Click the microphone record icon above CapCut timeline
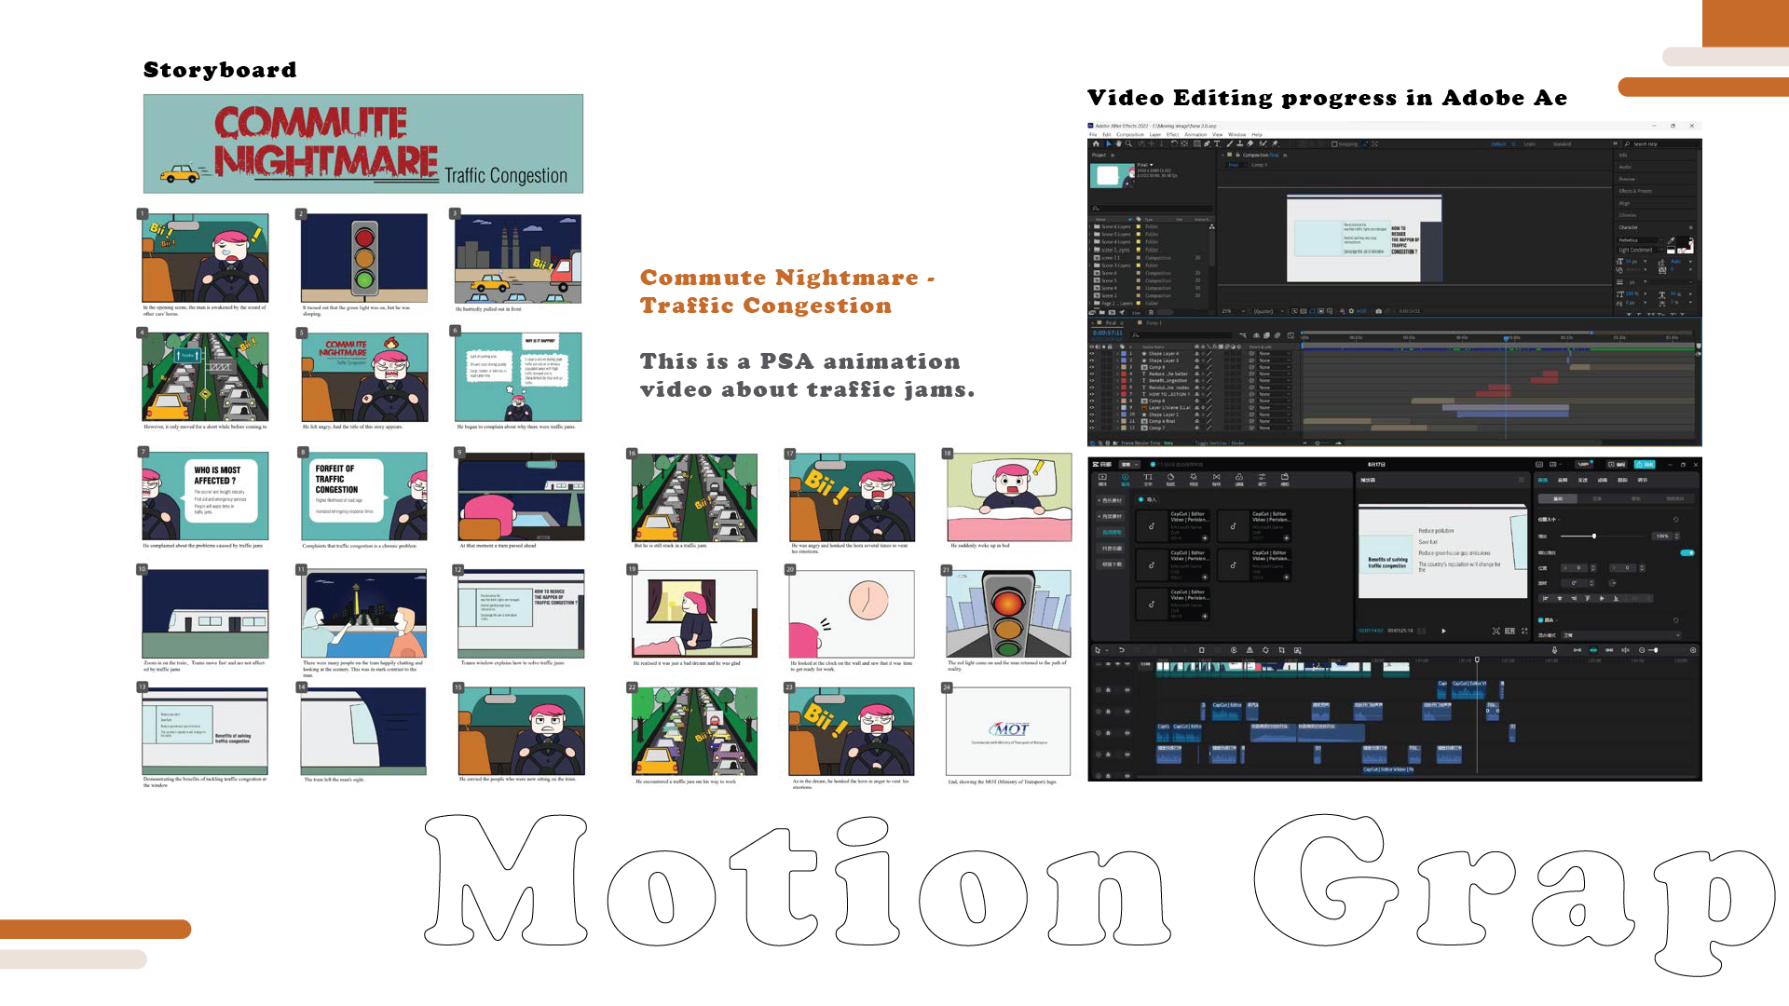This screenshot has width=1789, height=1006. (1554, 650)
